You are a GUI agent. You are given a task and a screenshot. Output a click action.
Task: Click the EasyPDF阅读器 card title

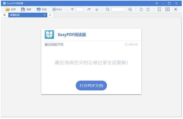click(72, 35)
